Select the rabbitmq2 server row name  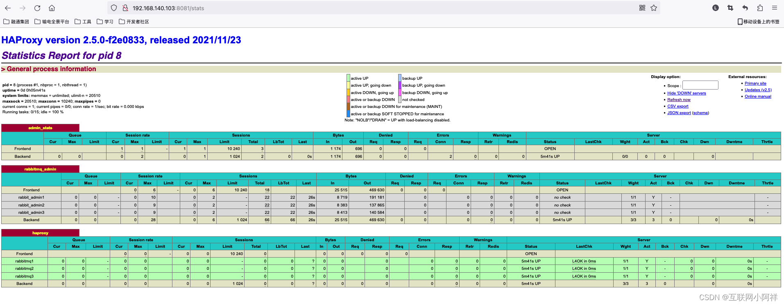[x=24, y=269]
